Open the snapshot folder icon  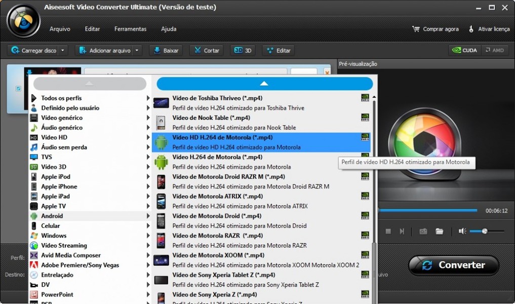(x=440, y=232)
